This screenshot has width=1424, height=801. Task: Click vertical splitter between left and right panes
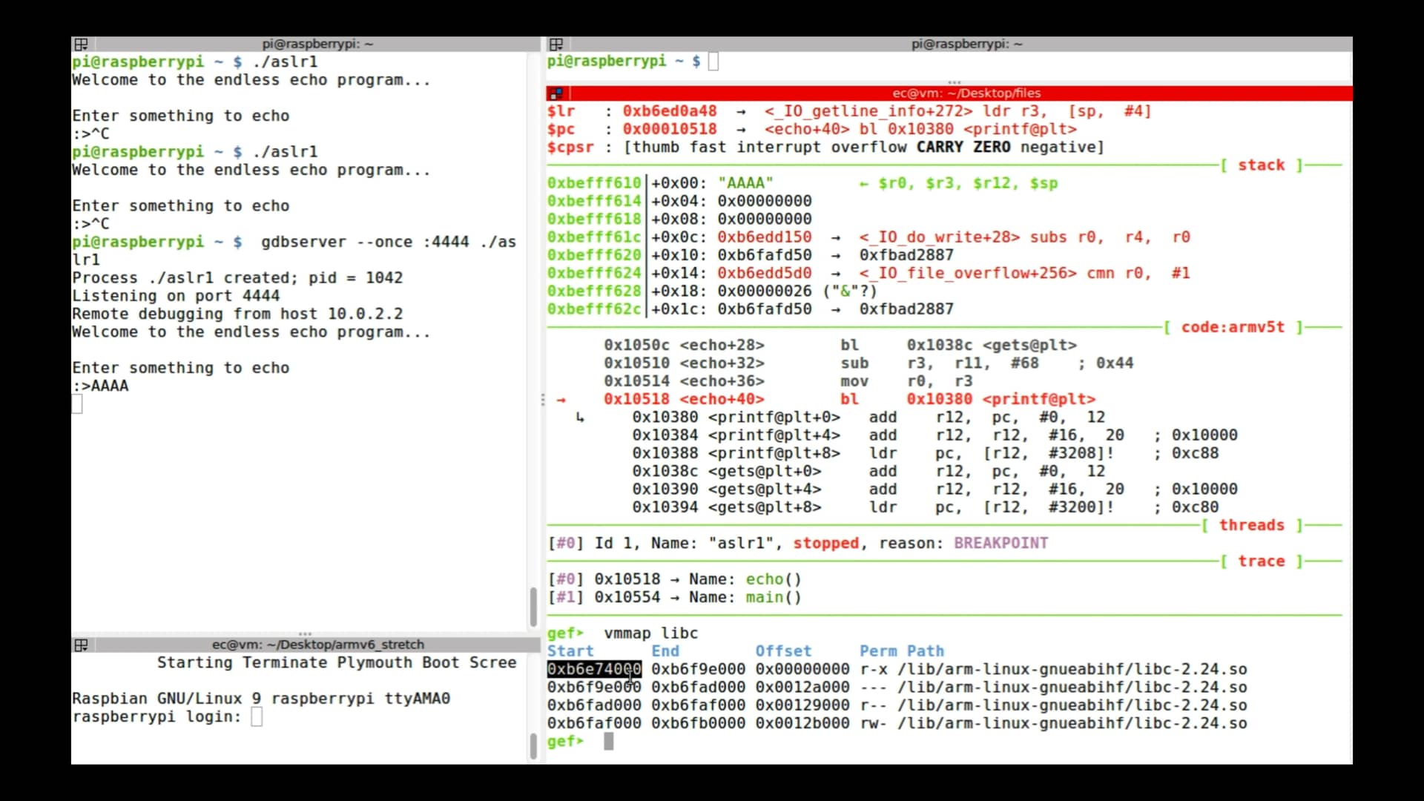[x=543, y=400]
